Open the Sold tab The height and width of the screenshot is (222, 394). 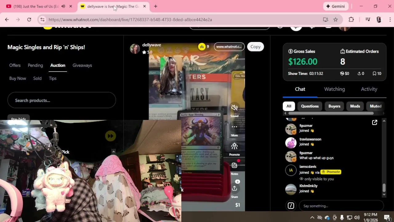pyautogui.click(x=37, y=78)
